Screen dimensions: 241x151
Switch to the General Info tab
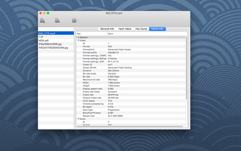point(107,29)
